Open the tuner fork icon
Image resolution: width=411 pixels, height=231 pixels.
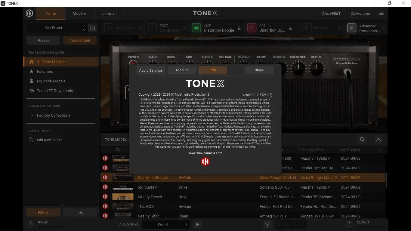[267, 224]
